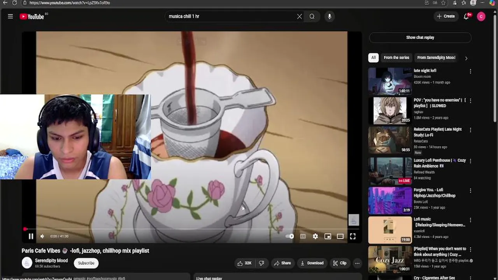Screen dimensions: 498x280
Task: Open browser favorites list
Action: [x=464, y=3]
